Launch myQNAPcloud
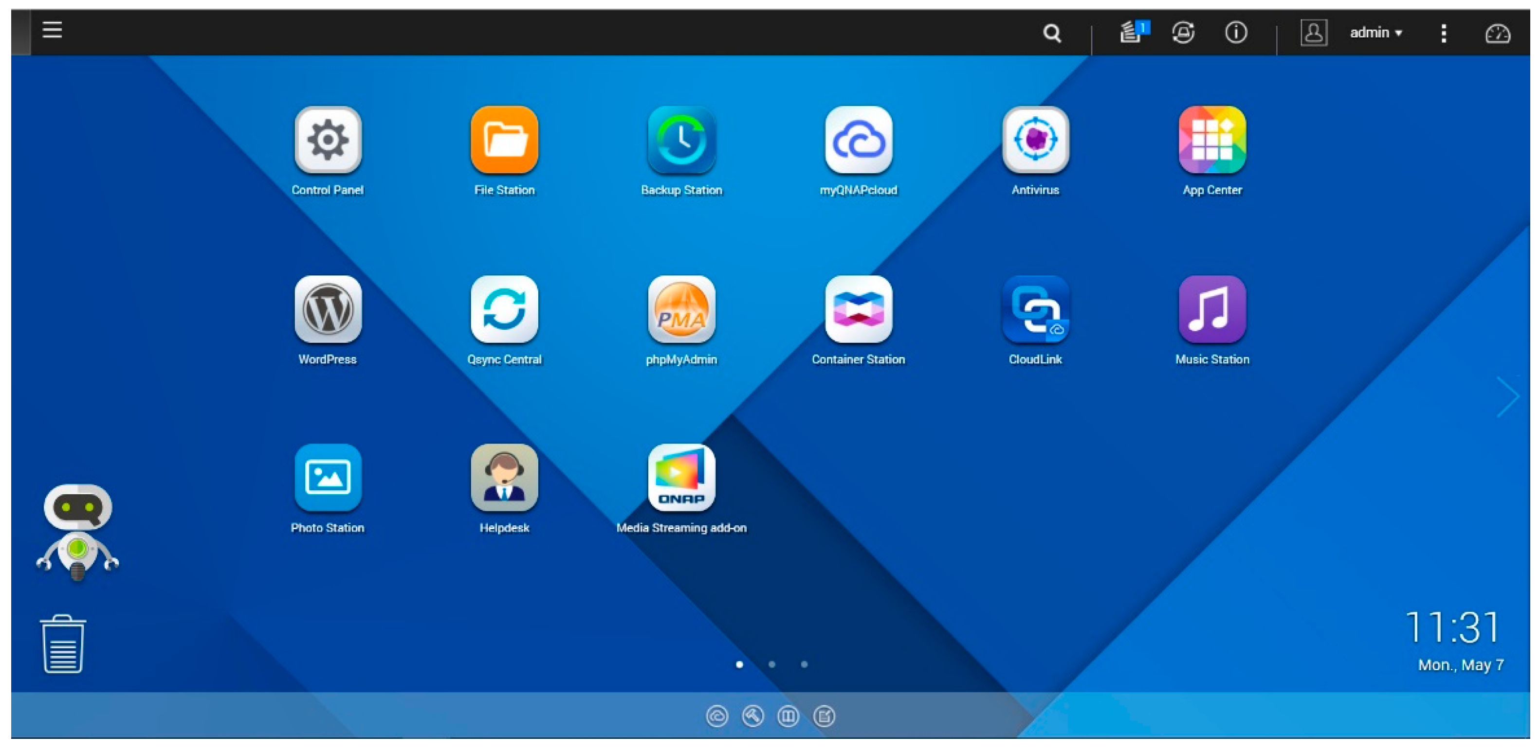 [858, 140]
